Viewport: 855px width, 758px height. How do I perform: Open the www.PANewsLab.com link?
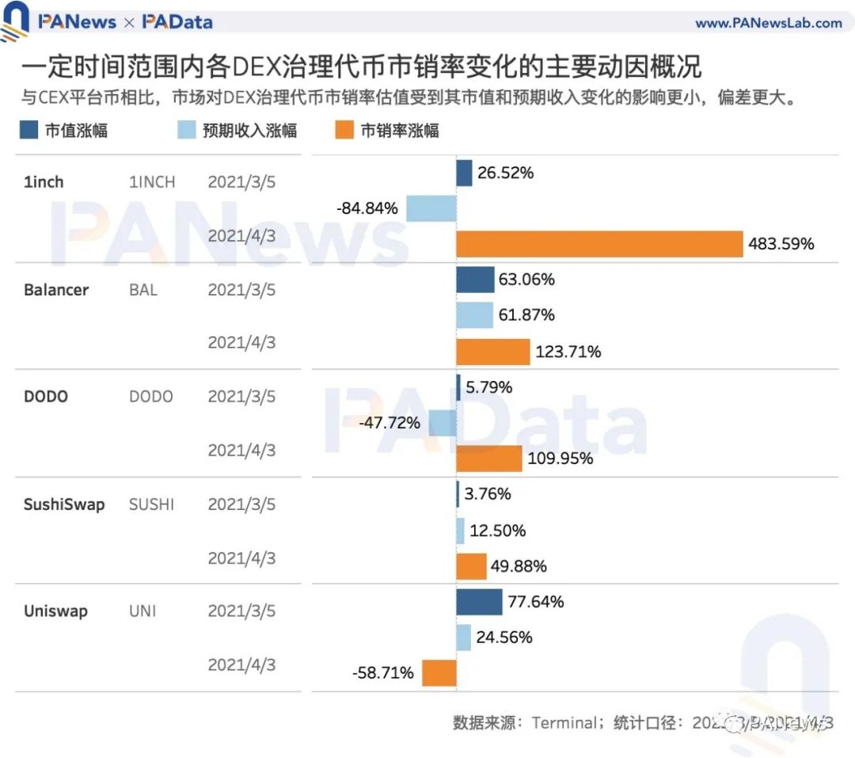[768, 23]
